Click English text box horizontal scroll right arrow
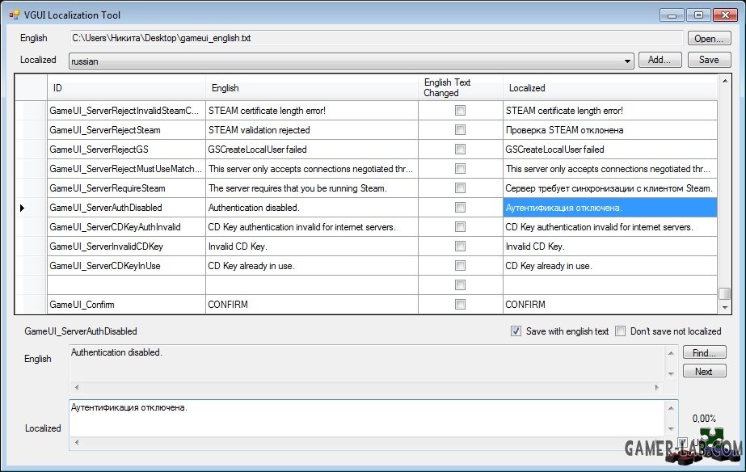This screenshot has width=746, height=472. point(657,387)
